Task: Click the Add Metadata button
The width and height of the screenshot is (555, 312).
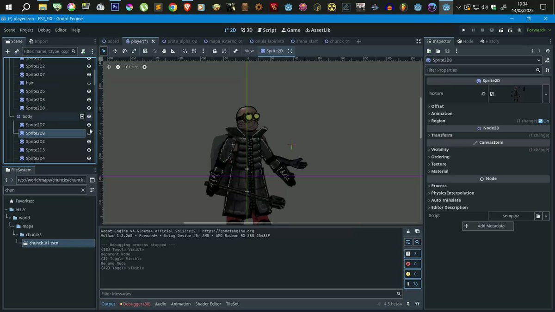Action: tap(487, 226)
